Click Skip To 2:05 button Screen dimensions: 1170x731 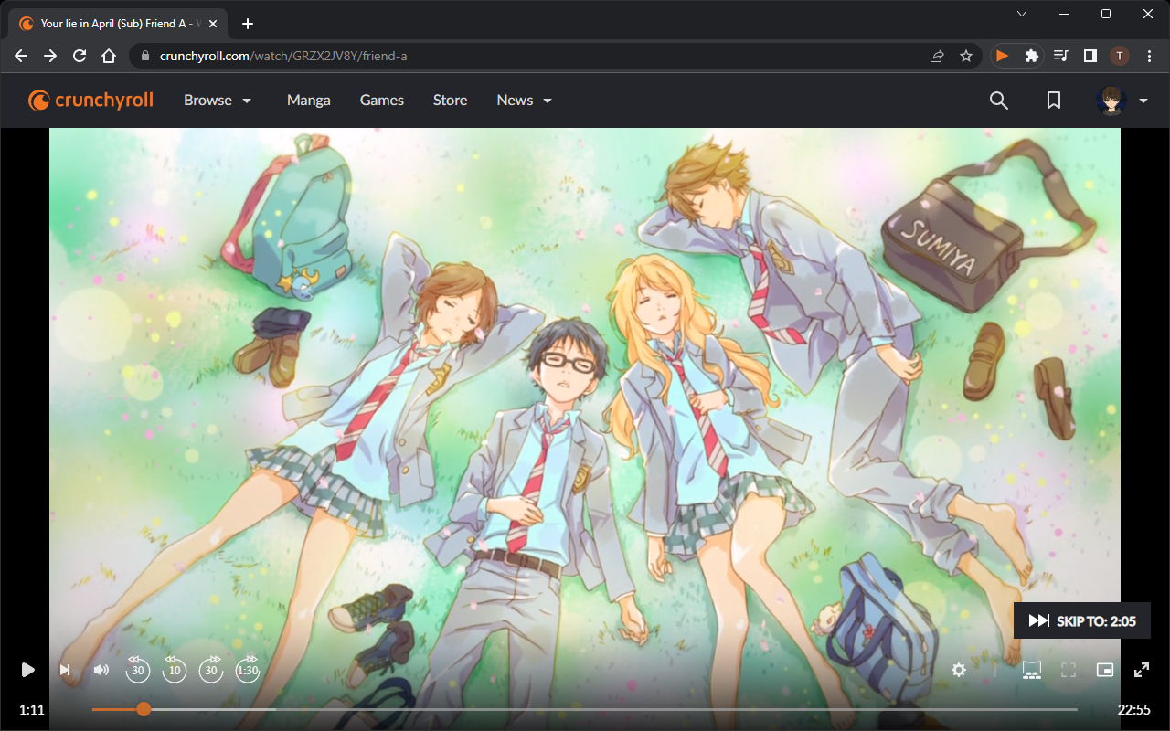(1081, 621)
